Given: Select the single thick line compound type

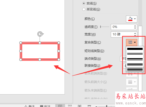Looking at the screenshot, I should click(135, 49).
